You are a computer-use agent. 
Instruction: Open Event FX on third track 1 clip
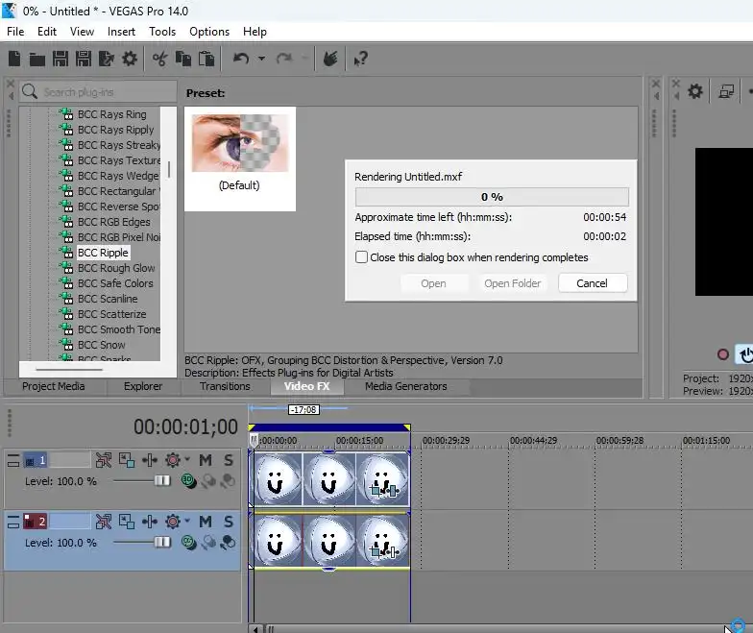[x=392, y=491]
